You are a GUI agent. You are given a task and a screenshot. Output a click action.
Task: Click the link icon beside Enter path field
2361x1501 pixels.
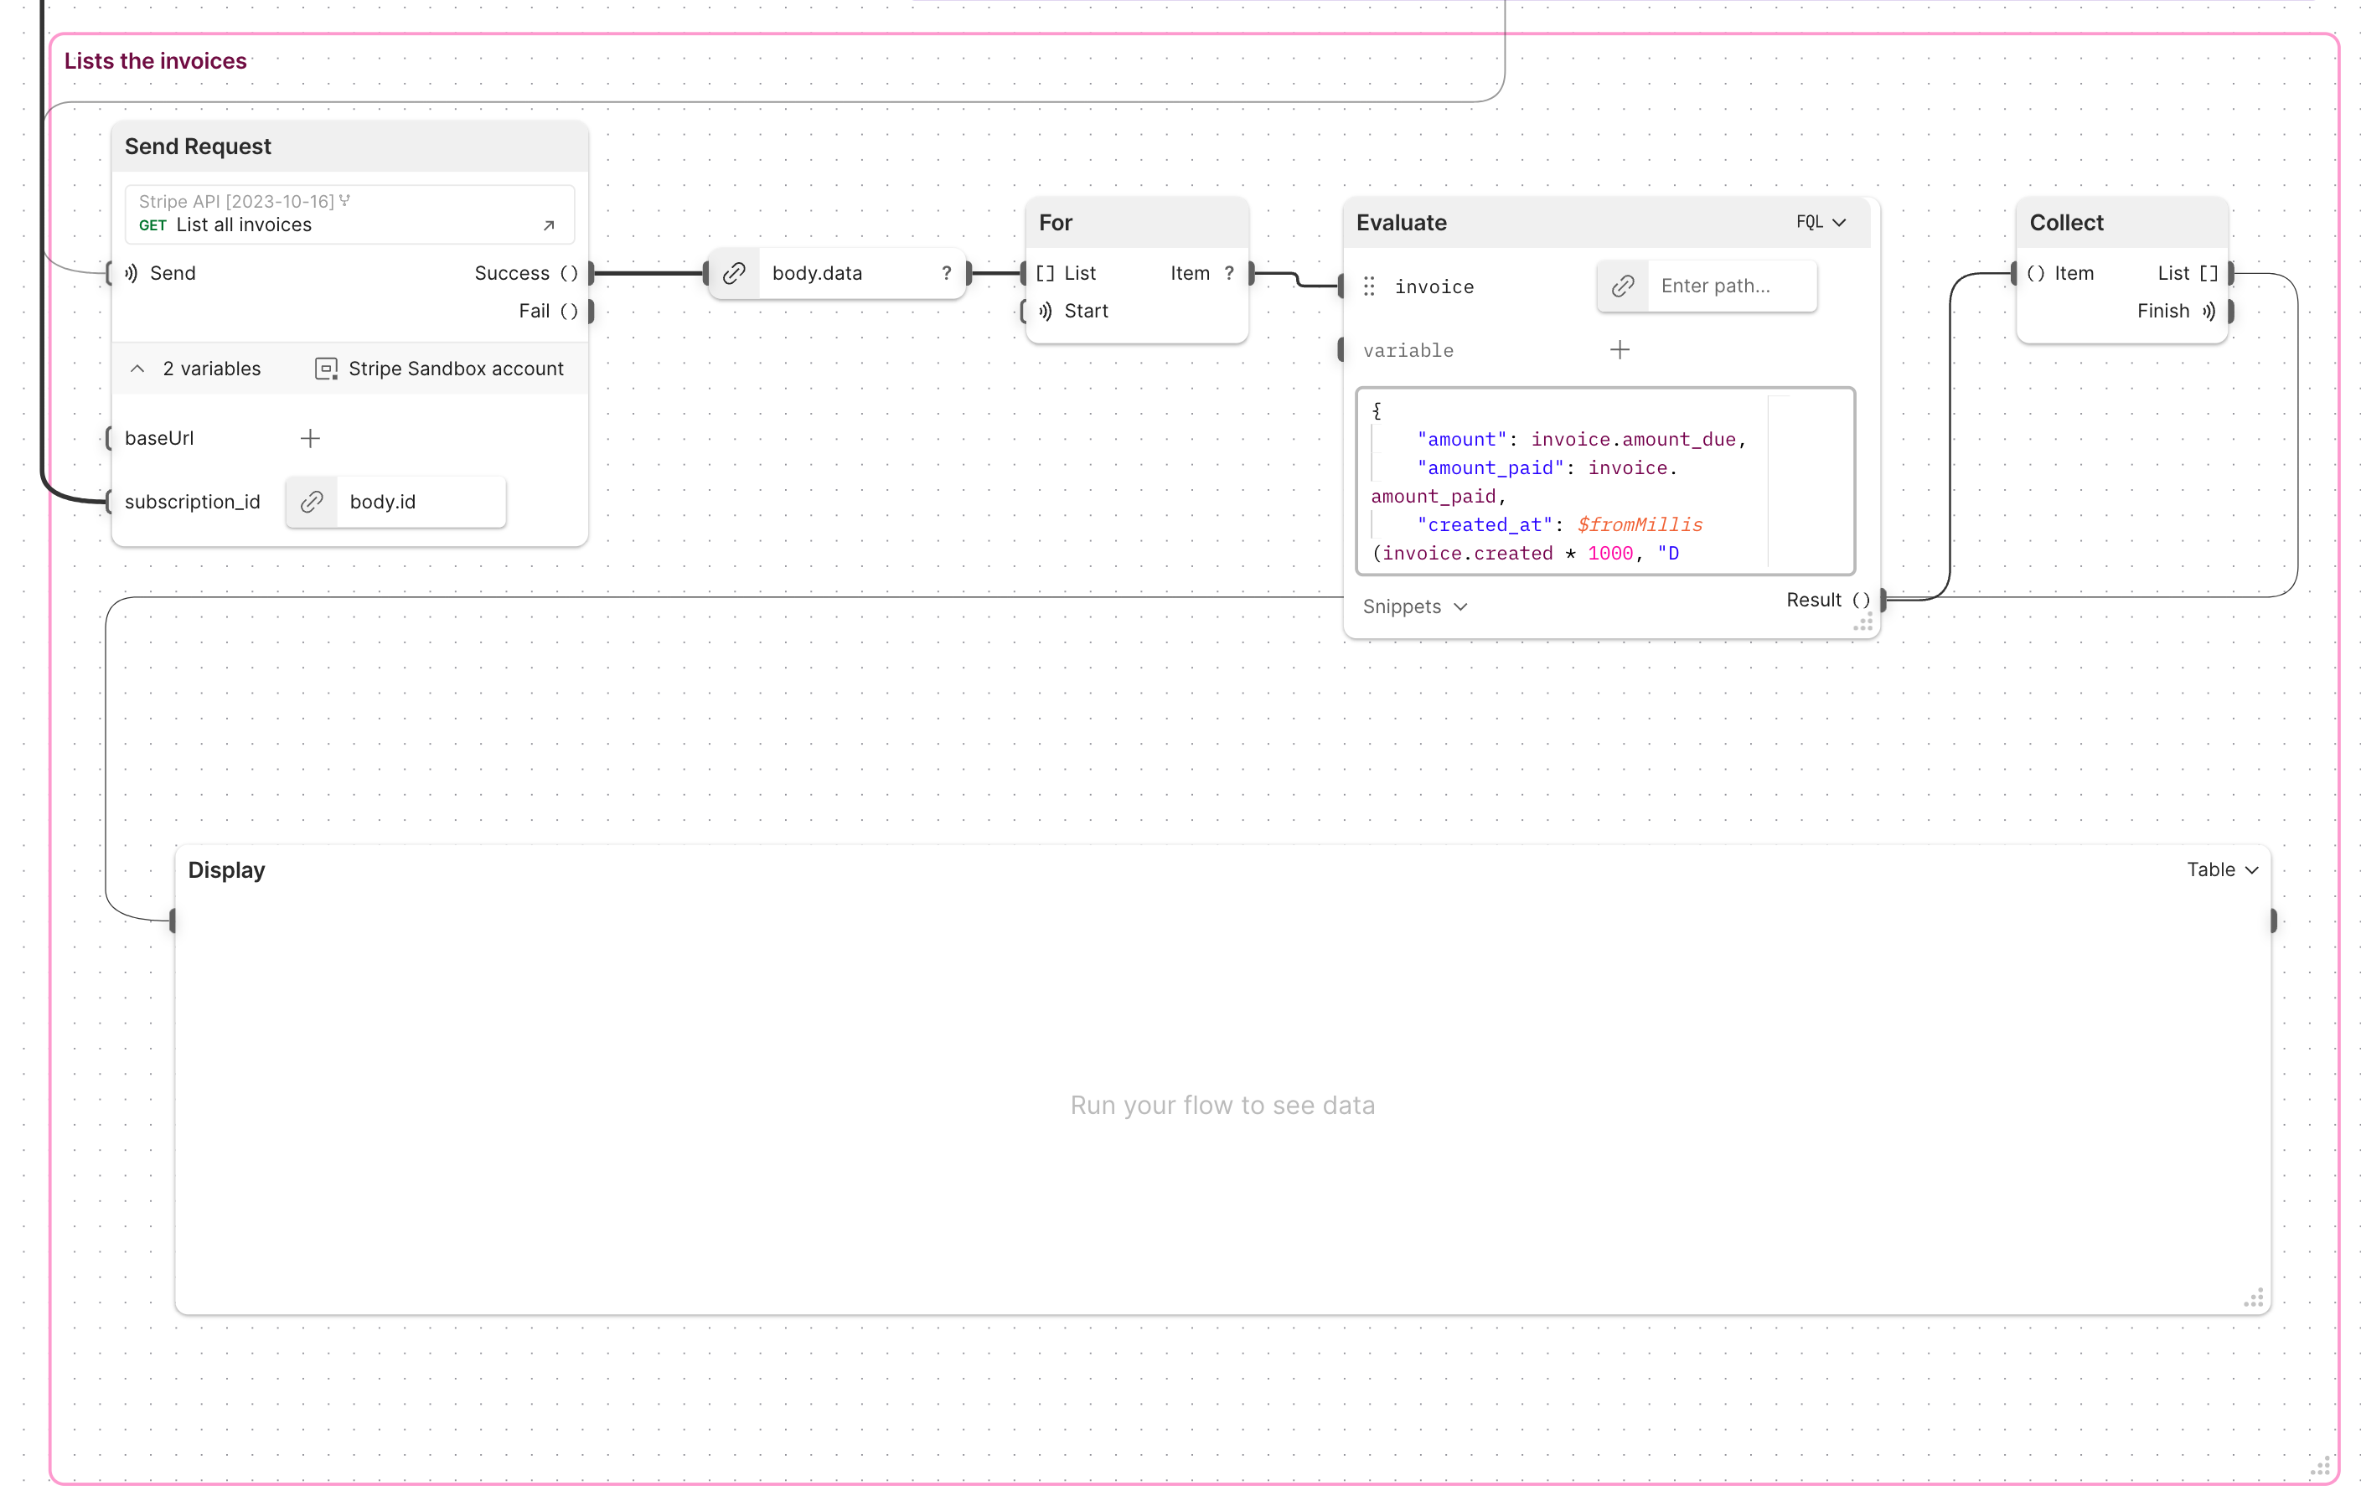(x=1623, y=286)
